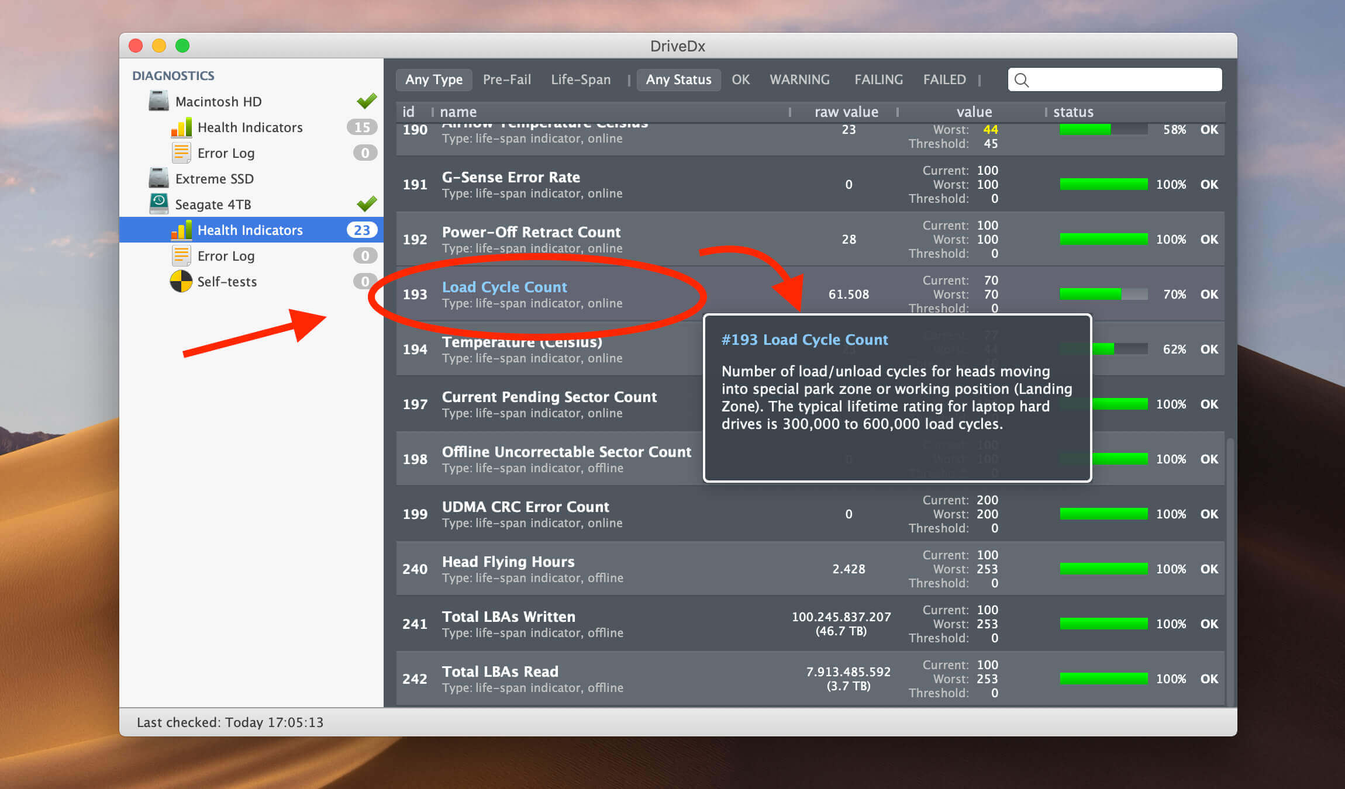Screen dimensions: 1345x789
Task: Select the Any Type filter
Action: [x=434, y=79]
